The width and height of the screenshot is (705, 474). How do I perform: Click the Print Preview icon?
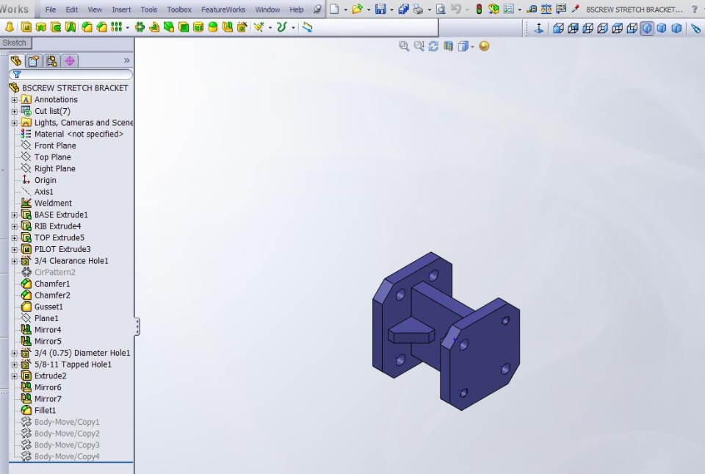pos(441,9)
